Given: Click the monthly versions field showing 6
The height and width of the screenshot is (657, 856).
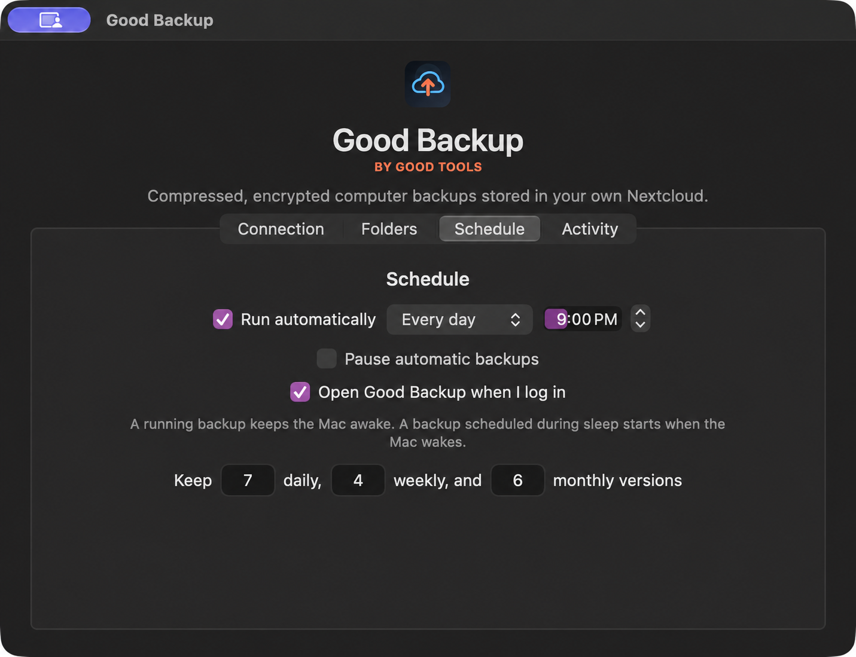Looking at the screenshot, I should point(517,480).
